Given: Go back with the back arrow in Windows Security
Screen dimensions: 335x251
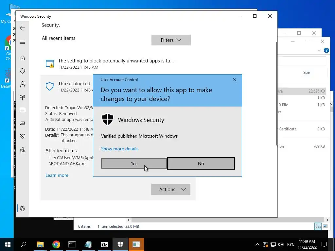Looking at the screenshot, I should [x=22, y=28].
